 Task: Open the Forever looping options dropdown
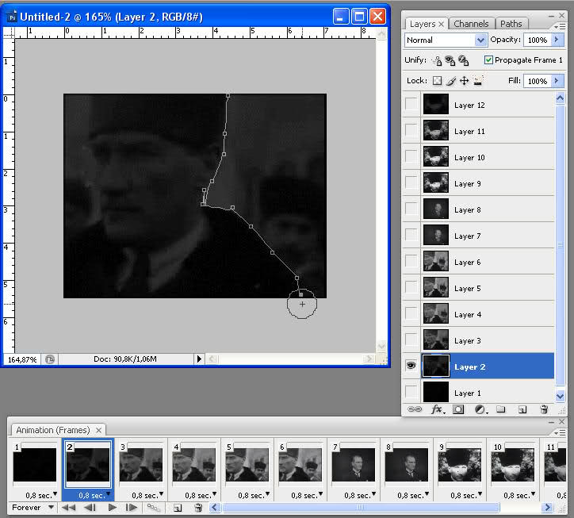tap(35, 508)
